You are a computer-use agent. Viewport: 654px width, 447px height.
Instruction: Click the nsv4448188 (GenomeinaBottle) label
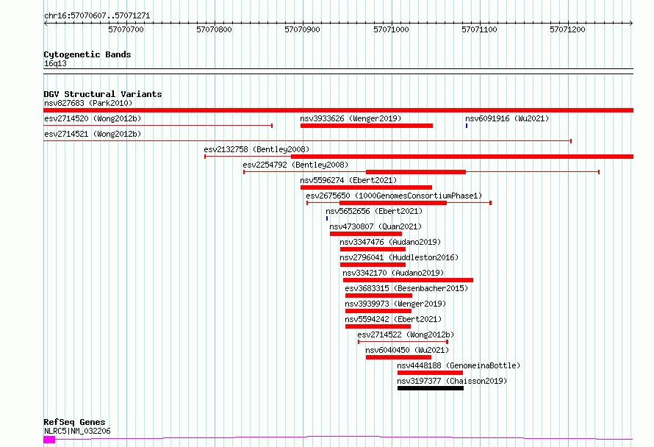click(459, 365)
